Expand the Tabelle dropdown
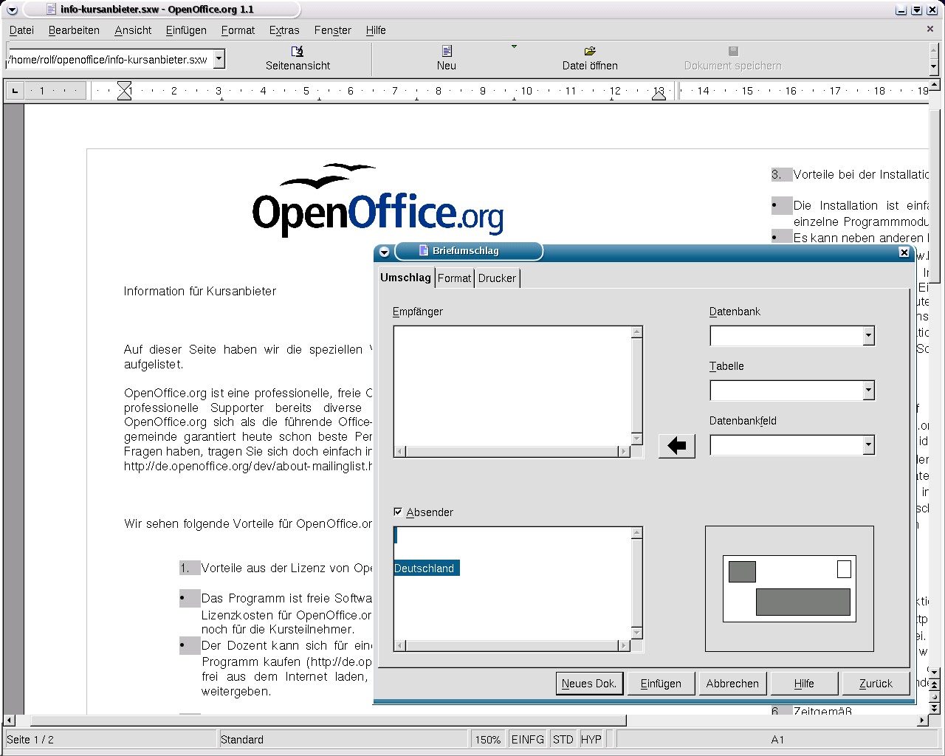This screenshot has width=945, height=756. pyautogui.click(x=868, y=391)
